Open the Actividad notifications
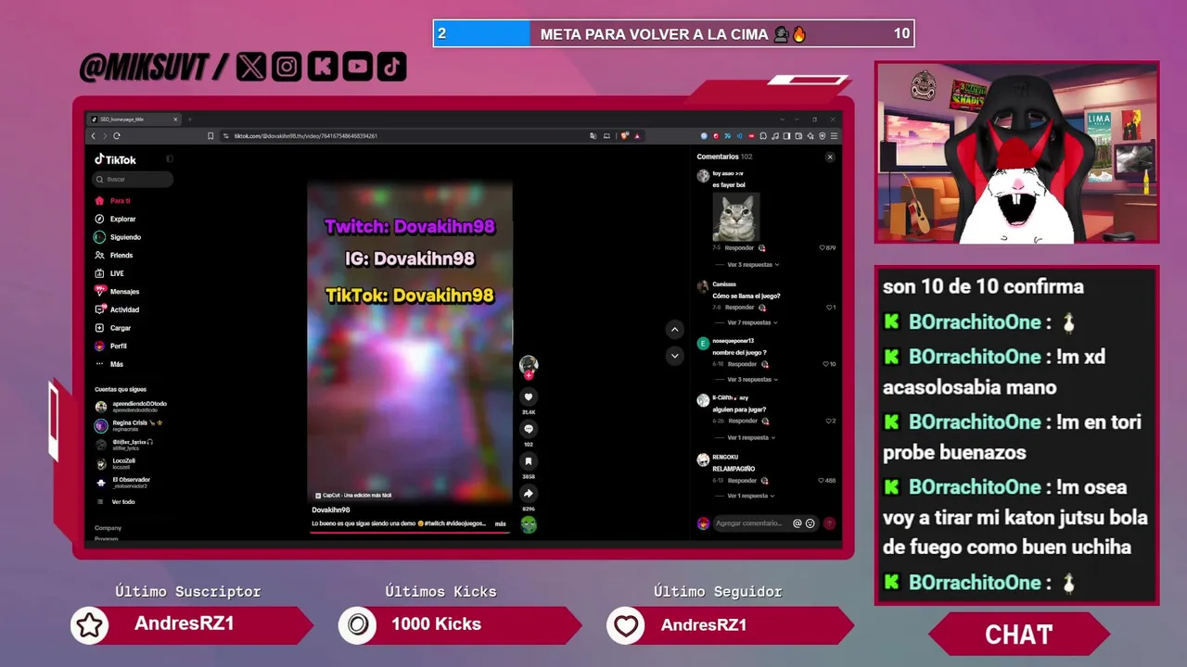Viewport: 1187px width, 667px height. pos(117,309)
